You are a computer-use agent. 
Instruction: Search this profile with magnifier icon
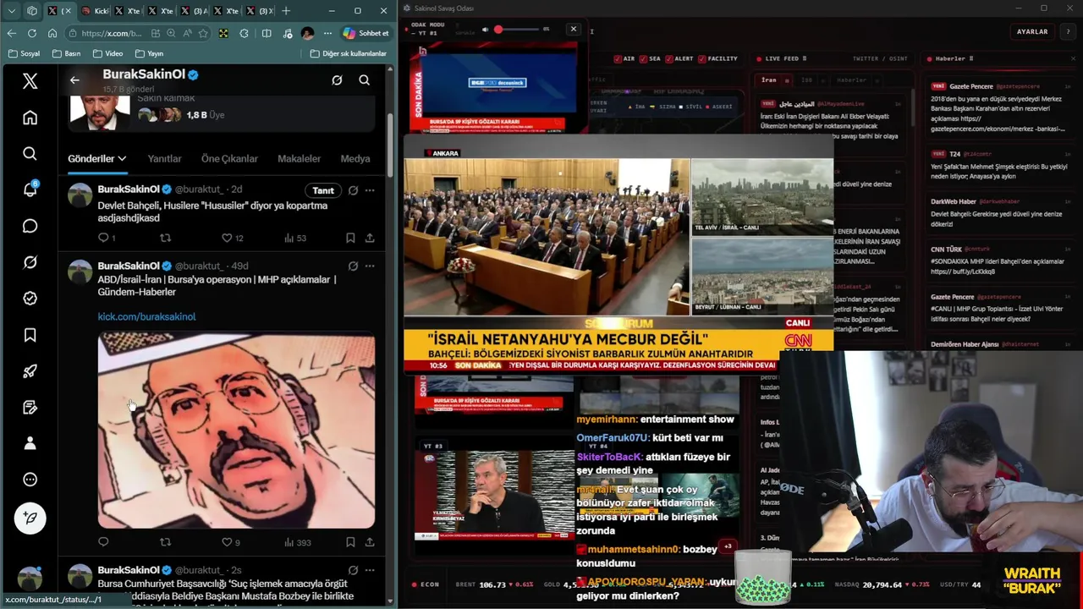(x=364, y=80)
